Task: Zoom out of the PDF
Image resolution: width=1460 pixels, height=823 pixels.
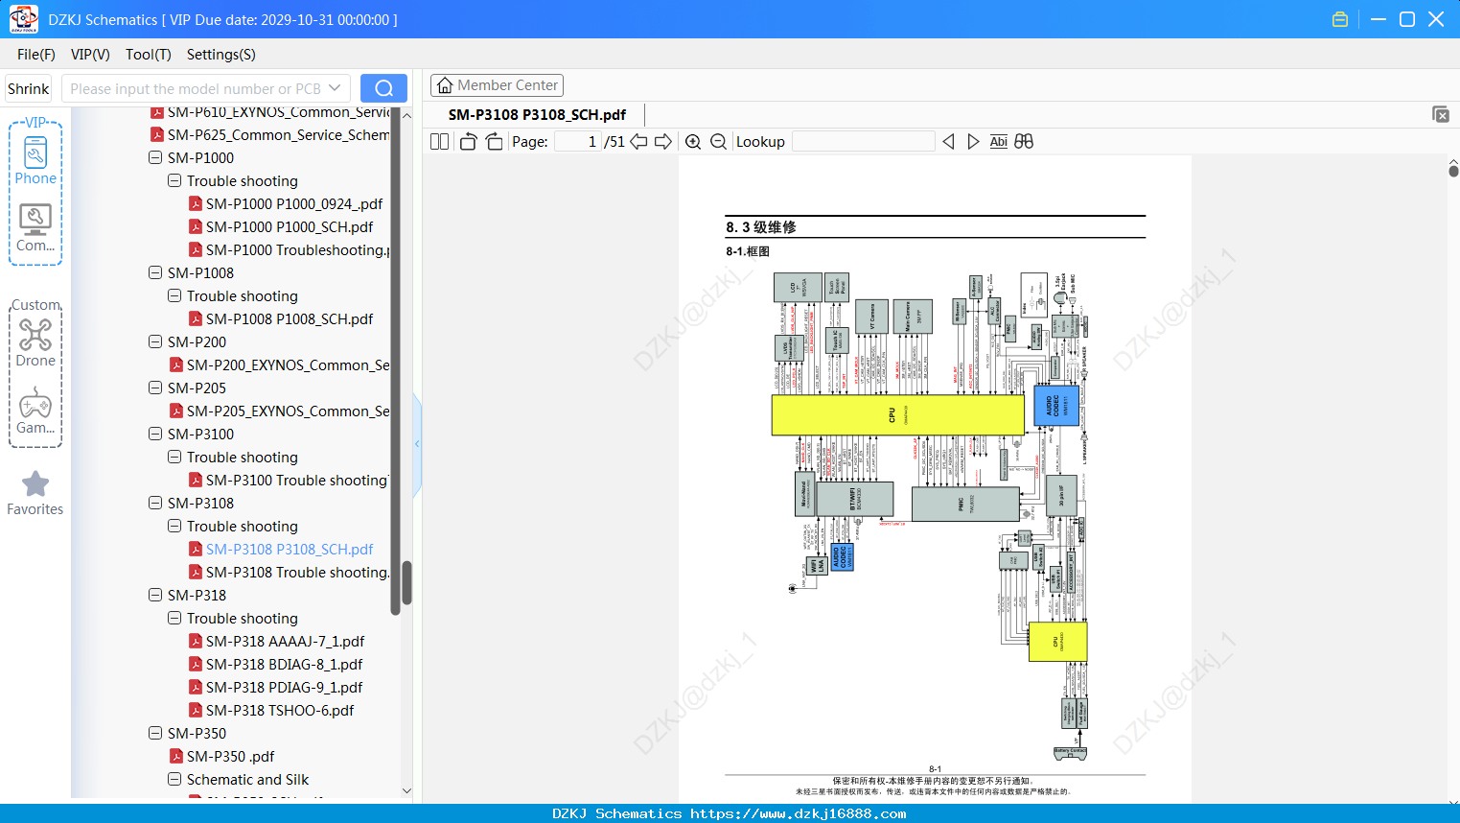Action: 718,142
